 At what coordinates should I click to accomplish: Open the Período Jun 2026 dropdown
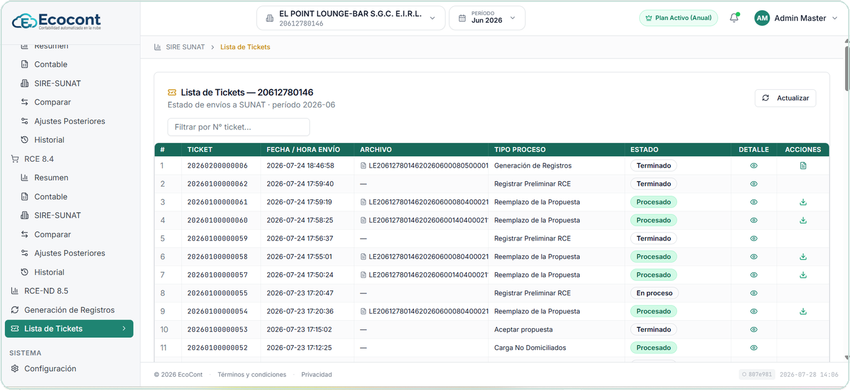click(x=487, y=18)
